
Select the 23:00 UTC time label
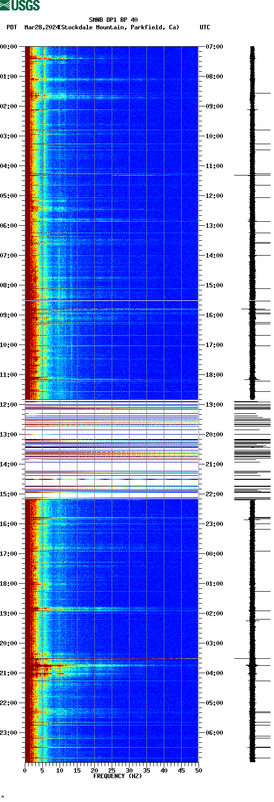point(214,524)
